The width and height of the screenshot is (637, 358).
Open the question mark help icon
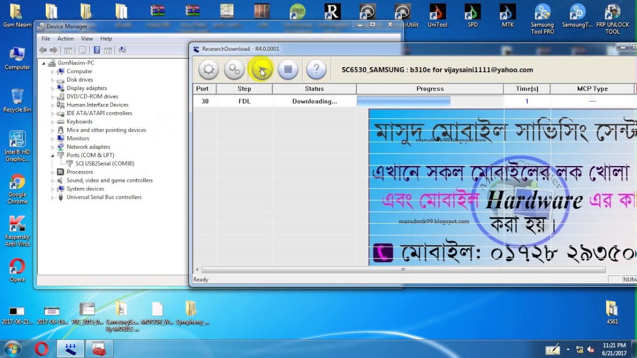316,70
